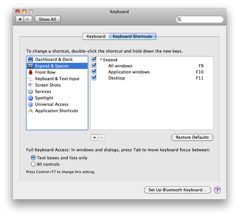Select the Application Shortcuts label

(56, 111)
